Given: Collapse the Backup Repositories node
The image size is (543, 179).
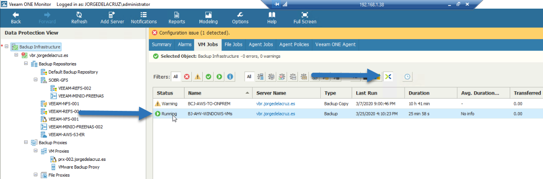Looking at the screenshot, I should [x=26, y=64].
